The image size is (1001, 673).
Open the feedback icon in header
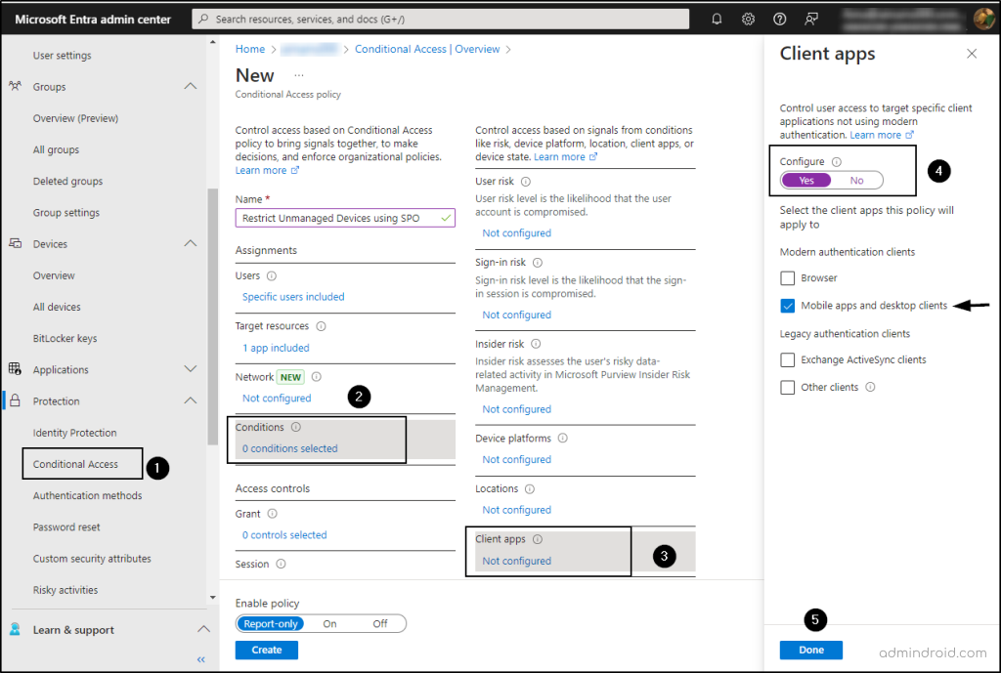810,19
